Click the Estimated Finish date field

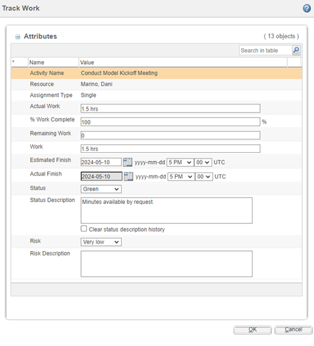click(x=101, y=162)
